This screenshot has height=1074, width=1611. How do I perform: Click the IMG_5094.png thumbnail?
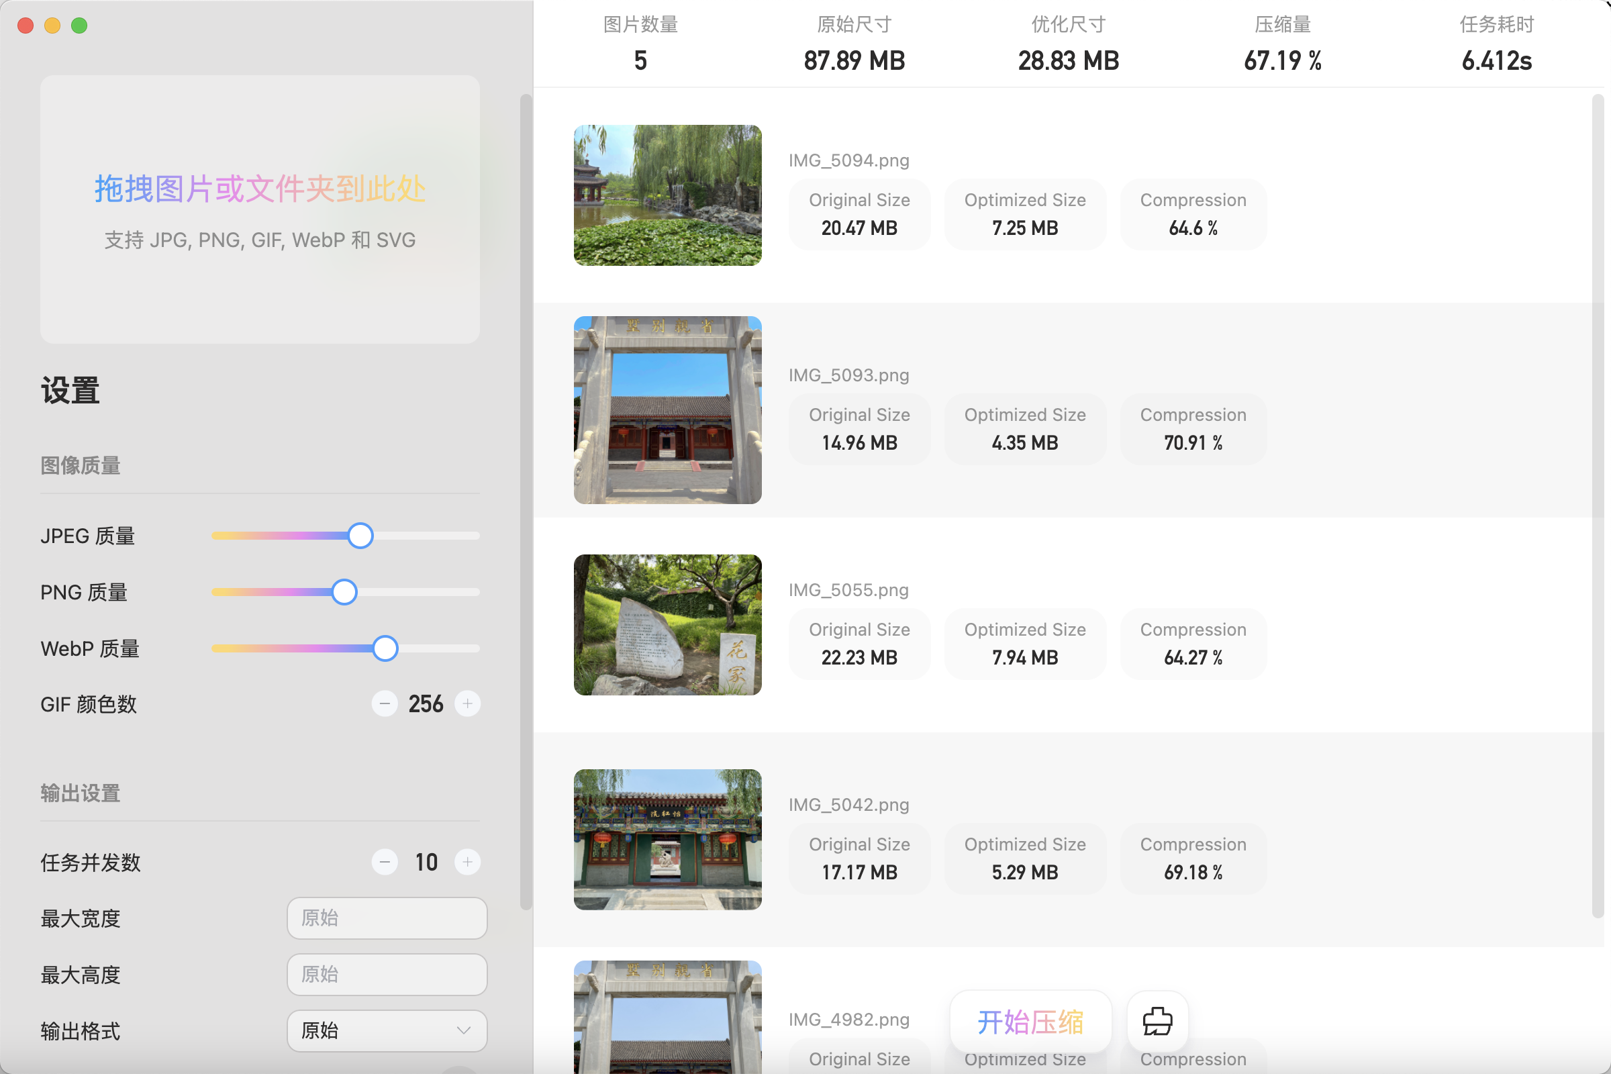point(667,195)
